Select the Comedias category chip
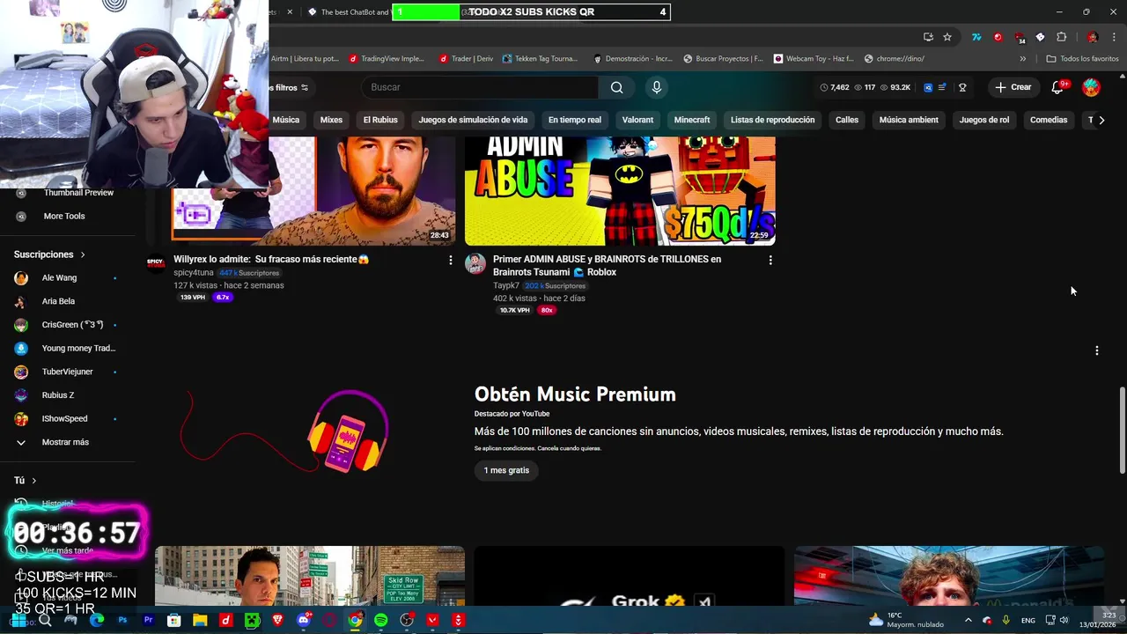The image size is (1127, 634). tap(1049, 120)
